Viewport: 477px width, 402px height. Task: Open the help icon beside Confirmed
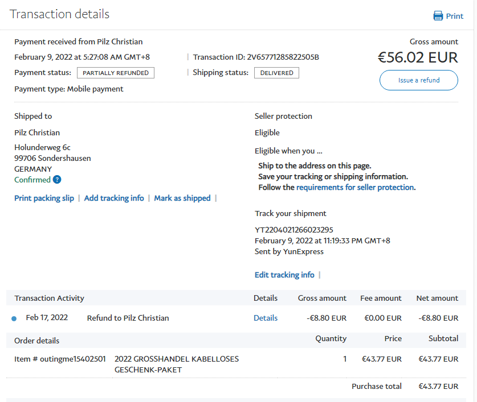tap(57, 180)
